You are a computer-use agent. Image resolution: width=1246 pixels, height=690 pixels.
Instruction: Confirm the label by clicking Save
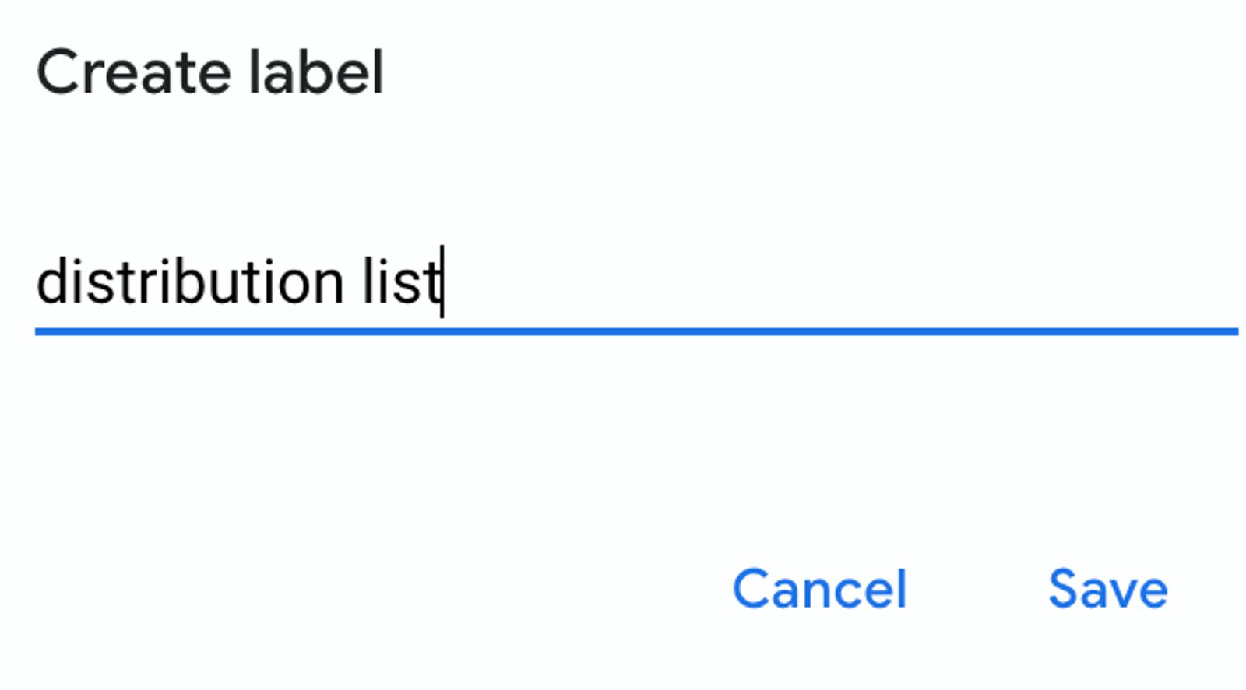(1107, 589)
